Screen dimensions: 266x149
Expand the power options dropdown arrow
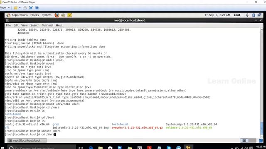tap(20, 8)
